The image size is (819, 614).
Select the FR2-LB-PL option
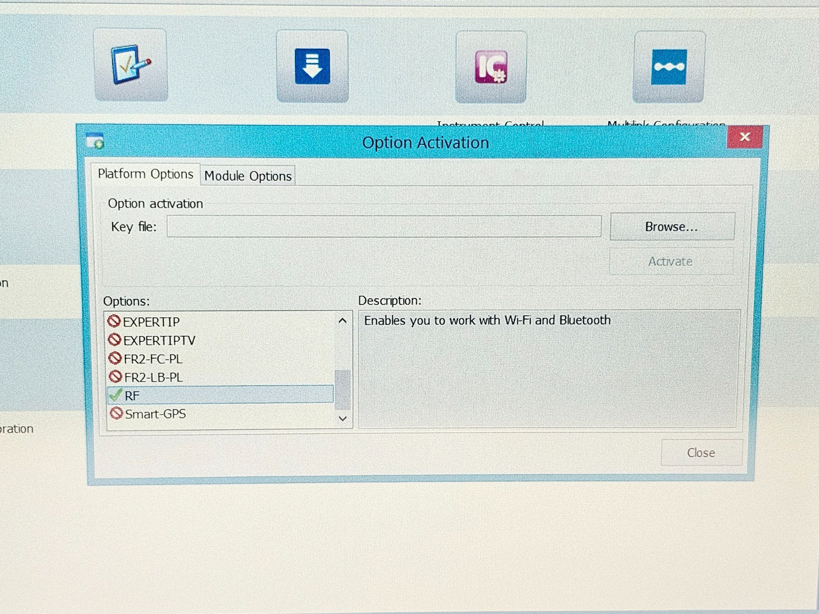pos(154,377)
